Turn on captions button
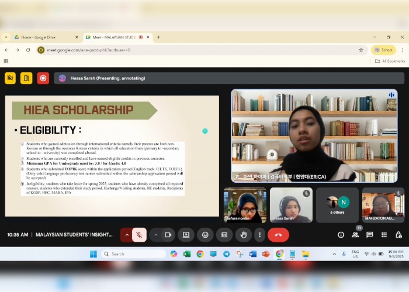This screenshot has height=292, width=409. pyautogui.click(x=224, y=235)
